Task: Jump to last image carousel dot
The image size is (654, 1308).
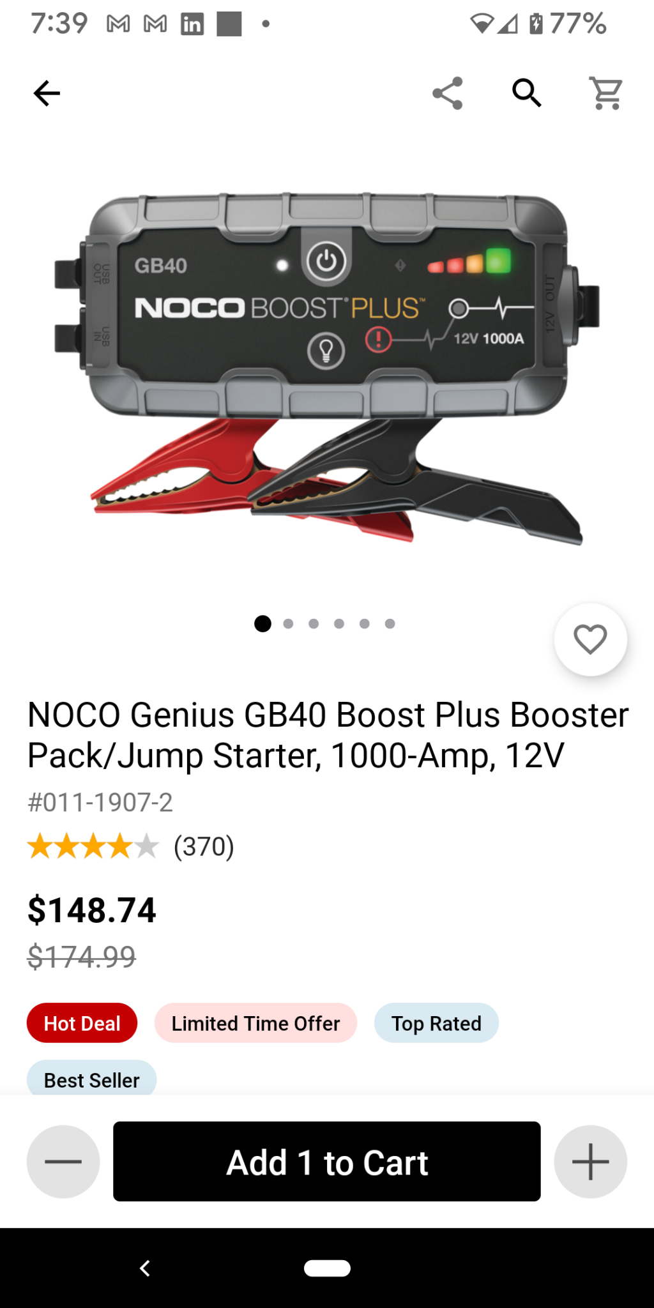Action: point(390,623)
